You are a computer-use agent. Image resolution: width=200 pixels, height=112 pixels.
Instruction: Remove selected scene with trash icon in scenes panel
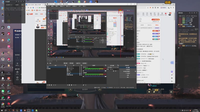click(49, 85)
